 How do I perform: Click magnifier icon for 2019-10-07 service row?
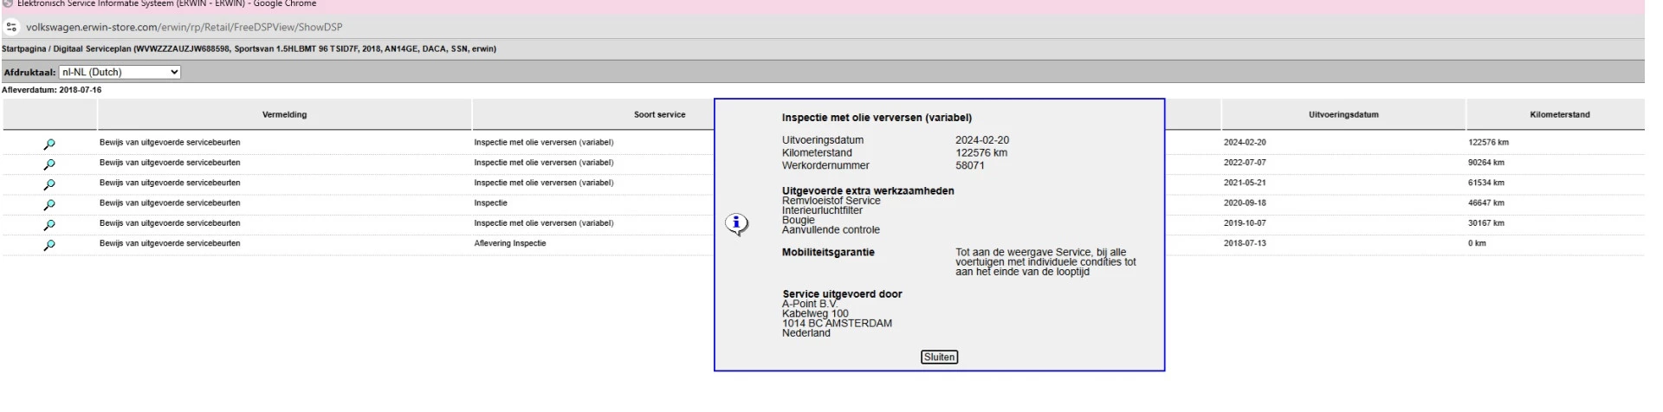pyautogui.click(x=49, y=224)
